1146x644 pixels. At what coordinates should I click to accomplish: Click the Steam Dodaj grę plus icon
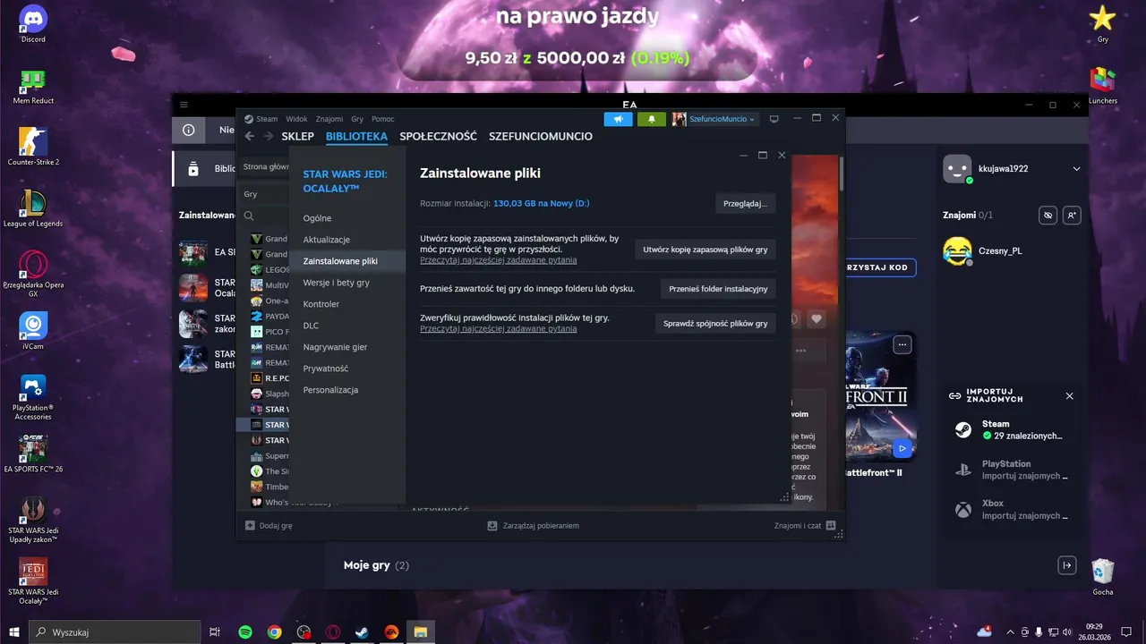tap(251, 526)
